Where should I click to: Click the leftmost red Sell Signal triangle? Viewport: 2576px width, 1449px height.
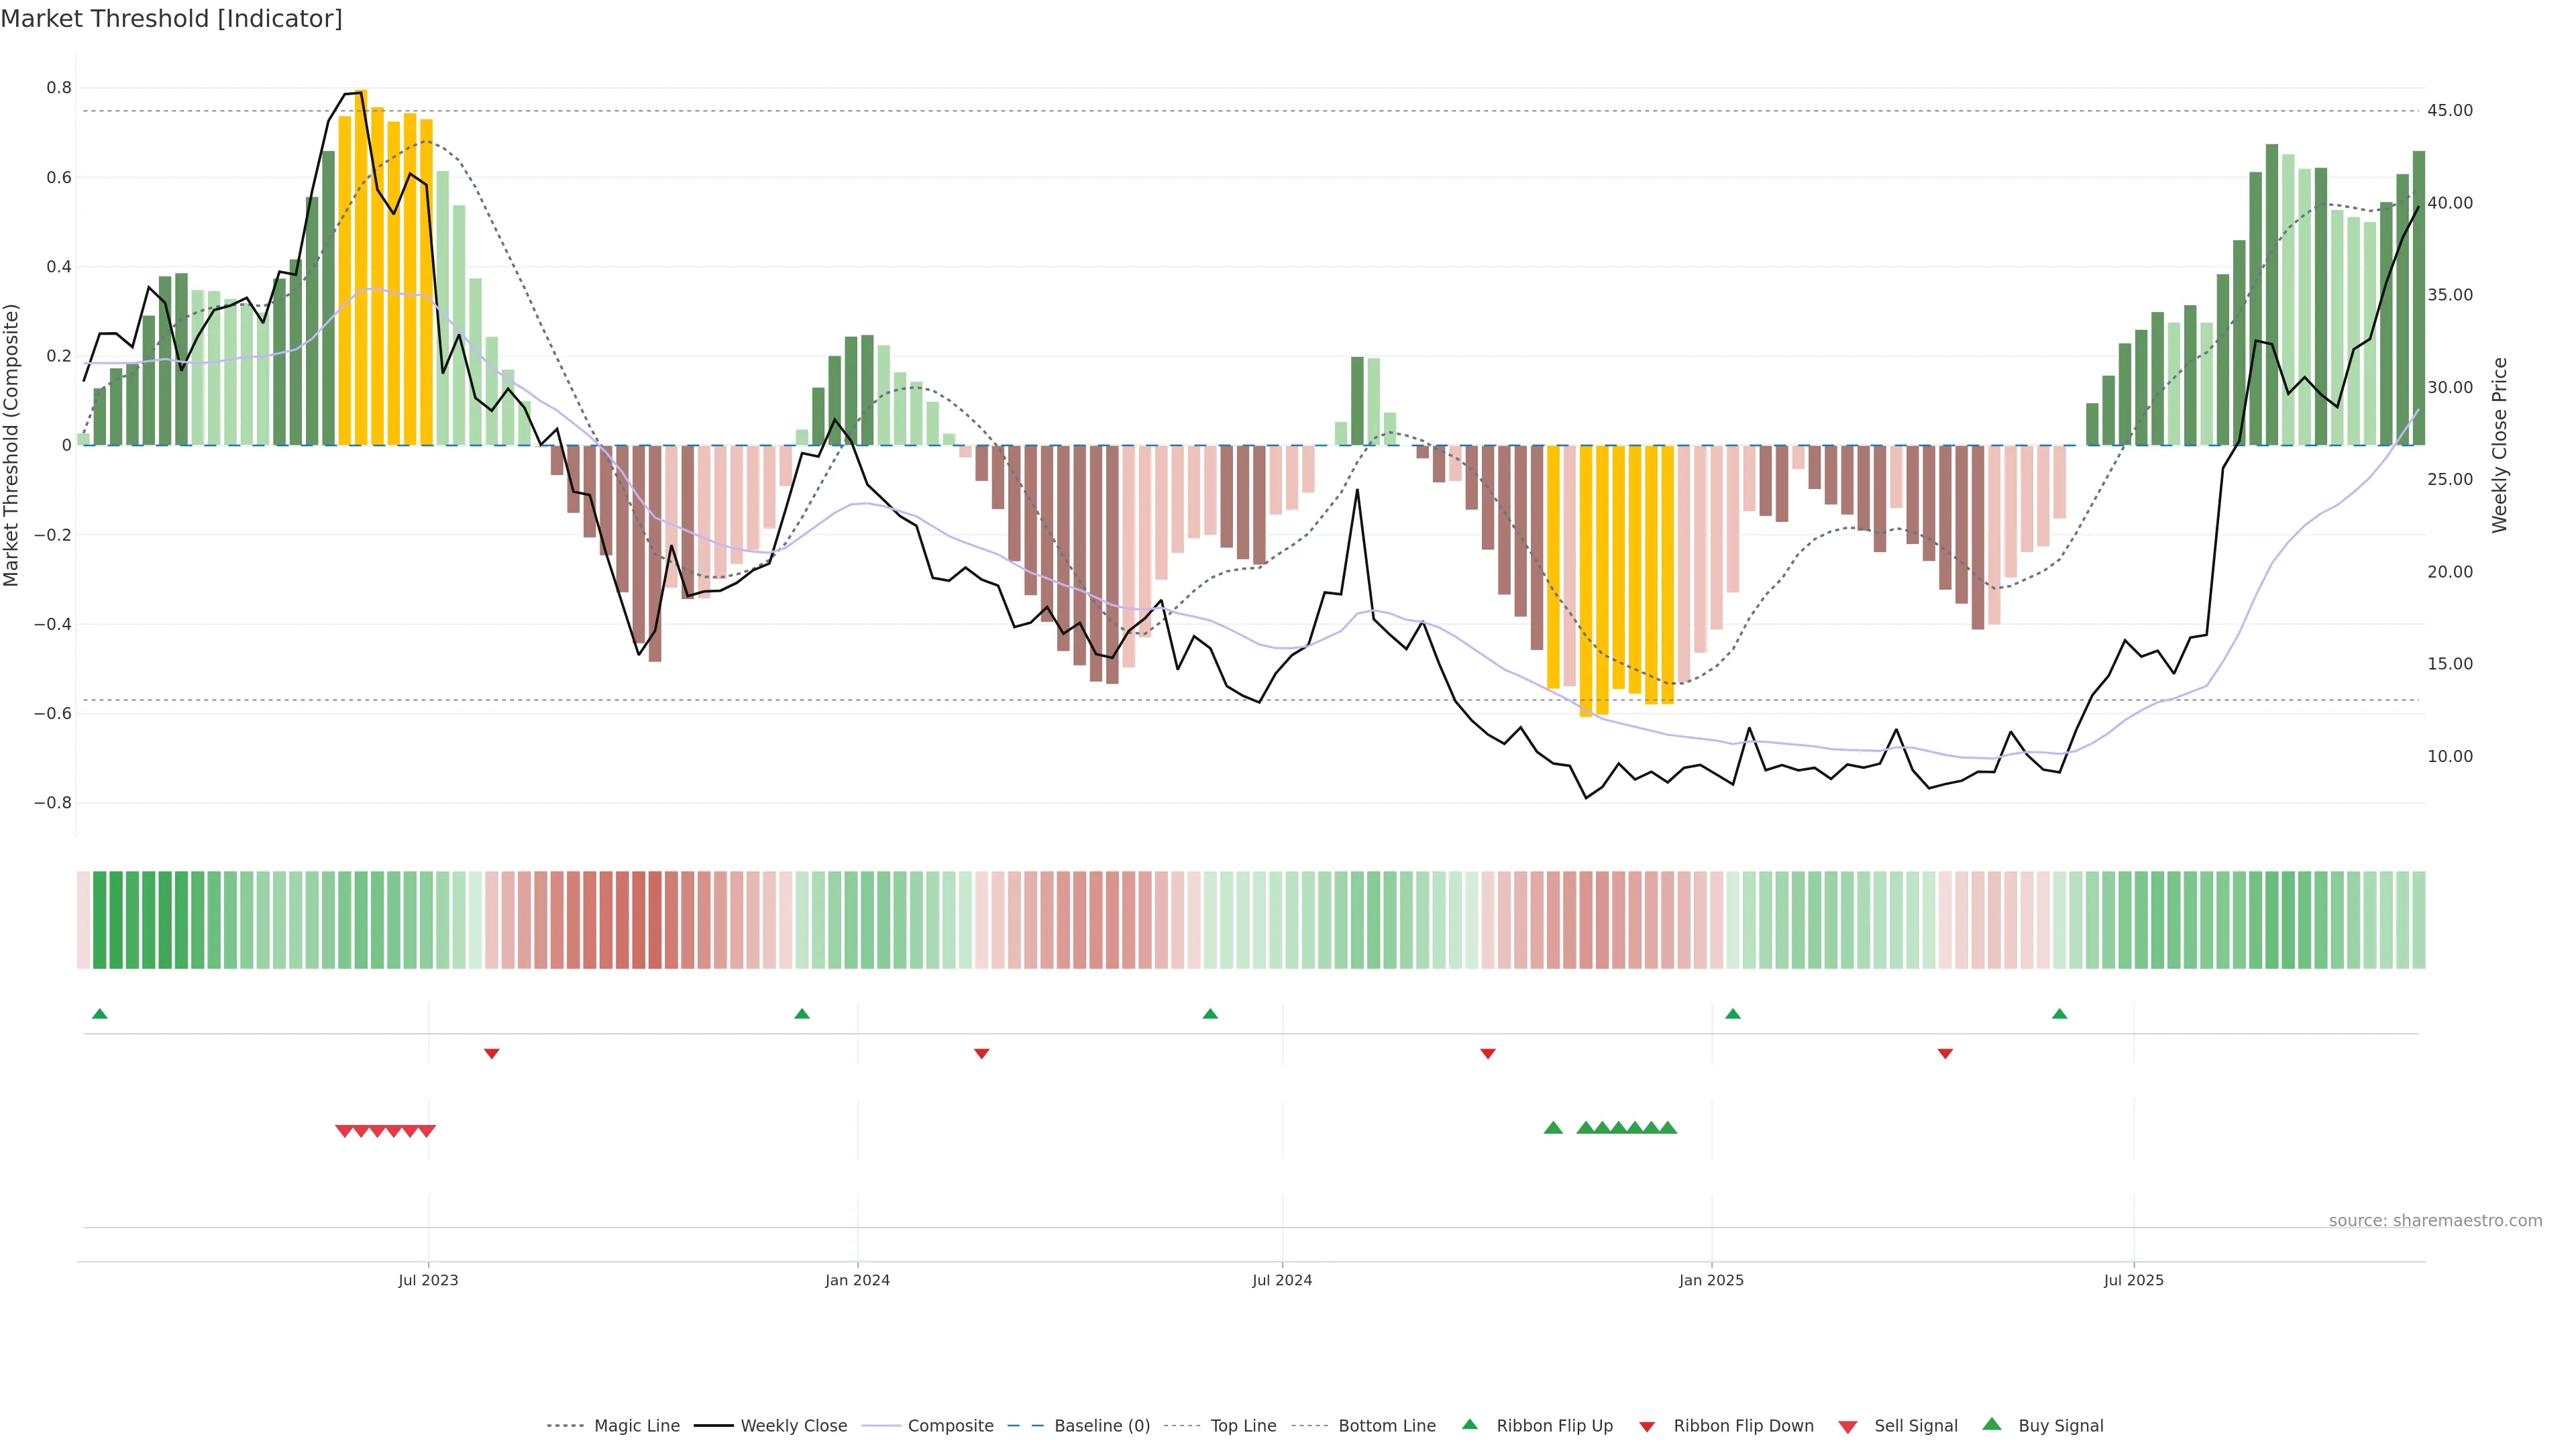pos(344,1131)
